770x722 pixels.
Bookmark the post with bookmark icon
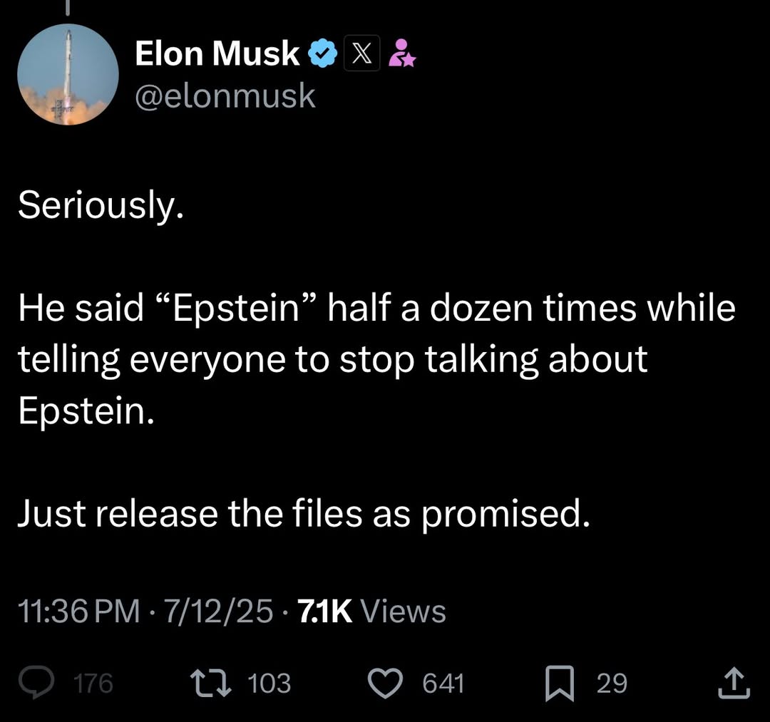point(560,683)
